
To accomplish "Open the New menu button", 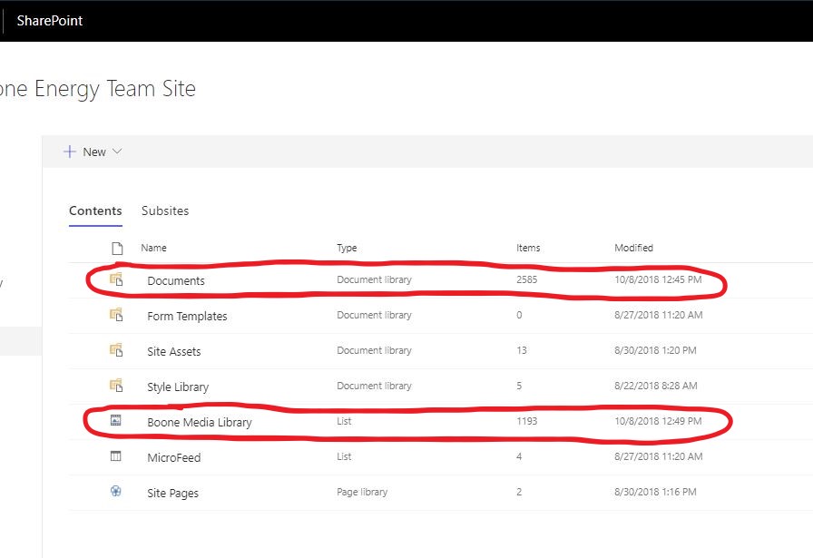I will 93,152.
